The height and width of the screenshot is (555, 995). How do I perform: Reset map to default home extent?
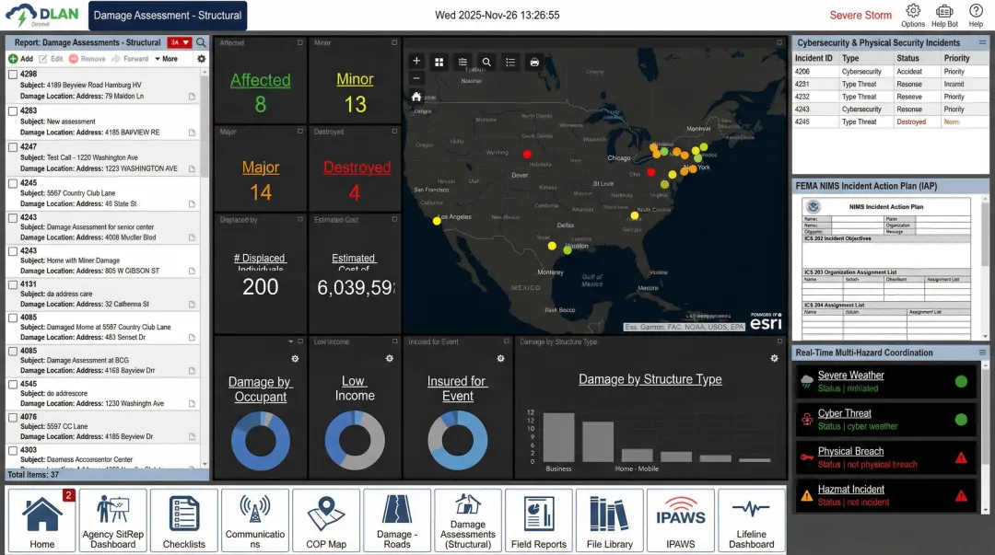[x=416, y=96]
